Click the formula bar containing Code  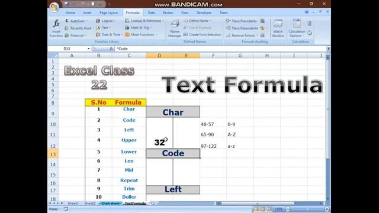click(x=221, y=49)
